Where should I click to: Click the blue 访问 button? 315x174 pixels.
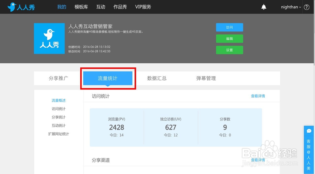pyautogui.click(x=229, y=27)
